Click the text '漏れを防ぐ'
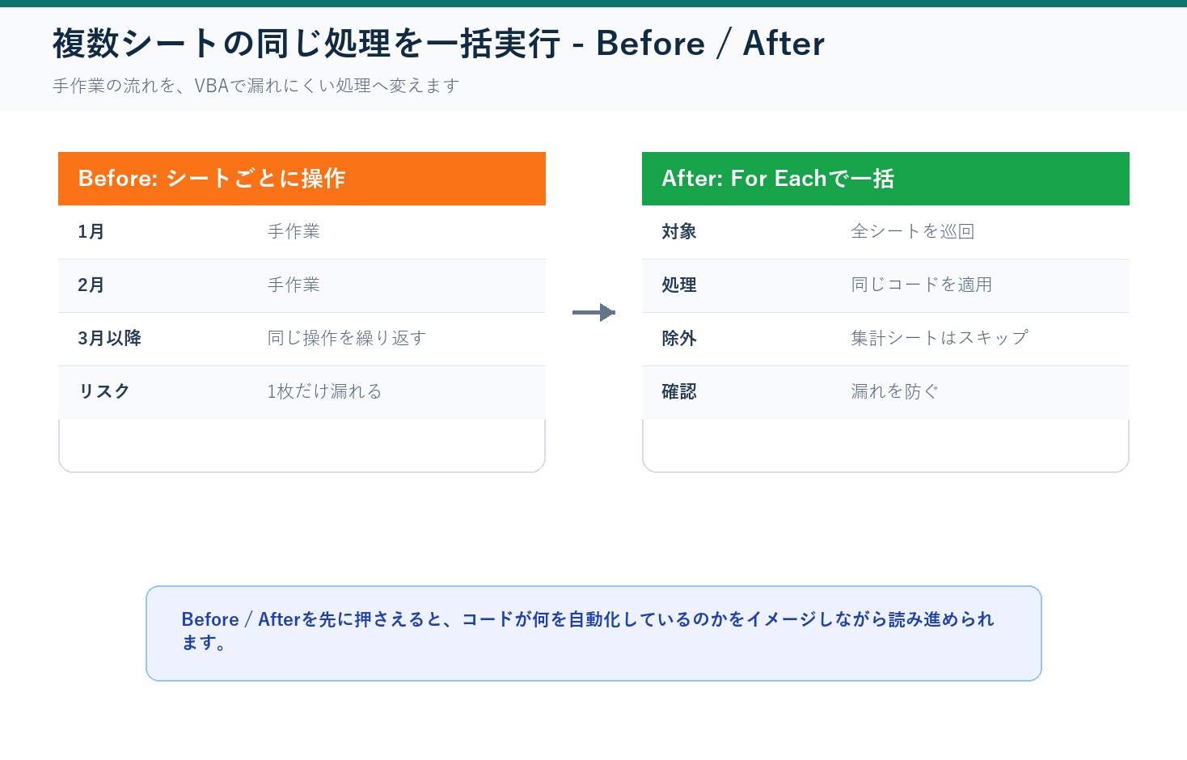 895,391
